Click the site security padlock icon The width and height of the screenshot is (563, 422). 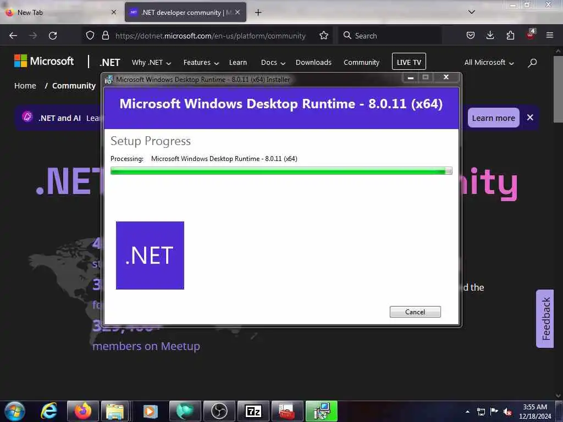pyautogui.click(x=105, y=36)
